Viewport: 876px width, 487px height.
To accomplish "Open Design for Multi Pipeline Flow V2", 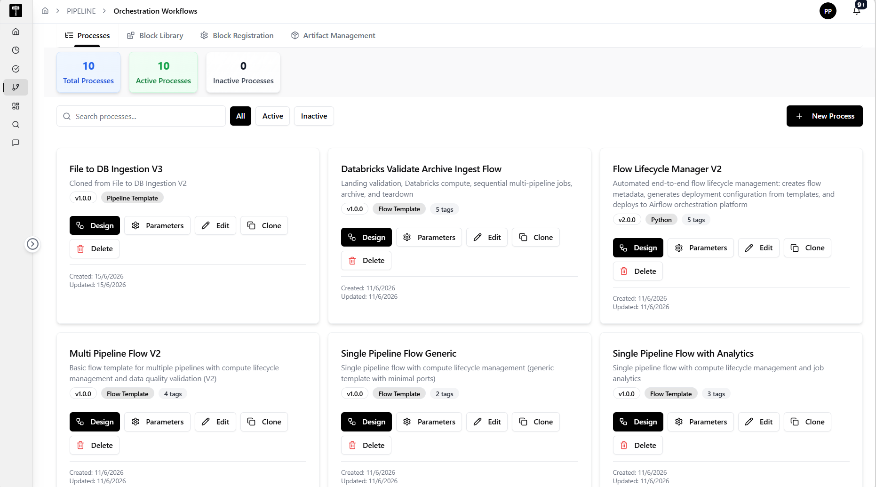I will [x=95, y=422].
